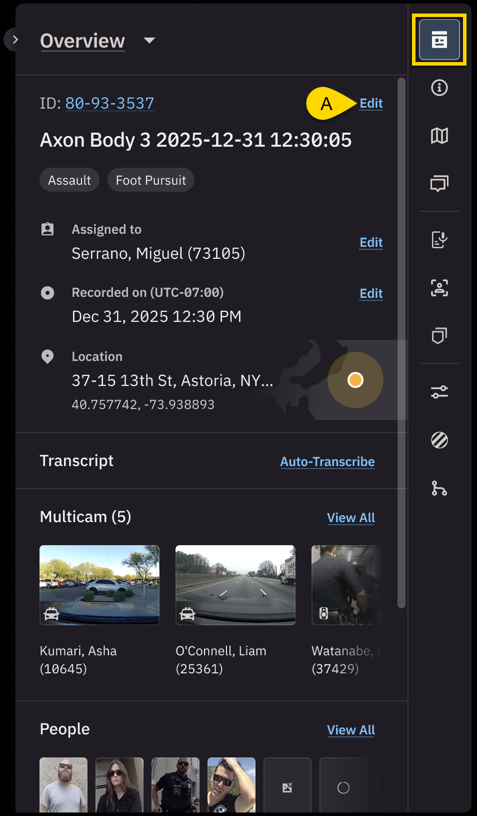Expand the Overview dropdown arrow
The image size is (477, 816).
tap(149, 41)
